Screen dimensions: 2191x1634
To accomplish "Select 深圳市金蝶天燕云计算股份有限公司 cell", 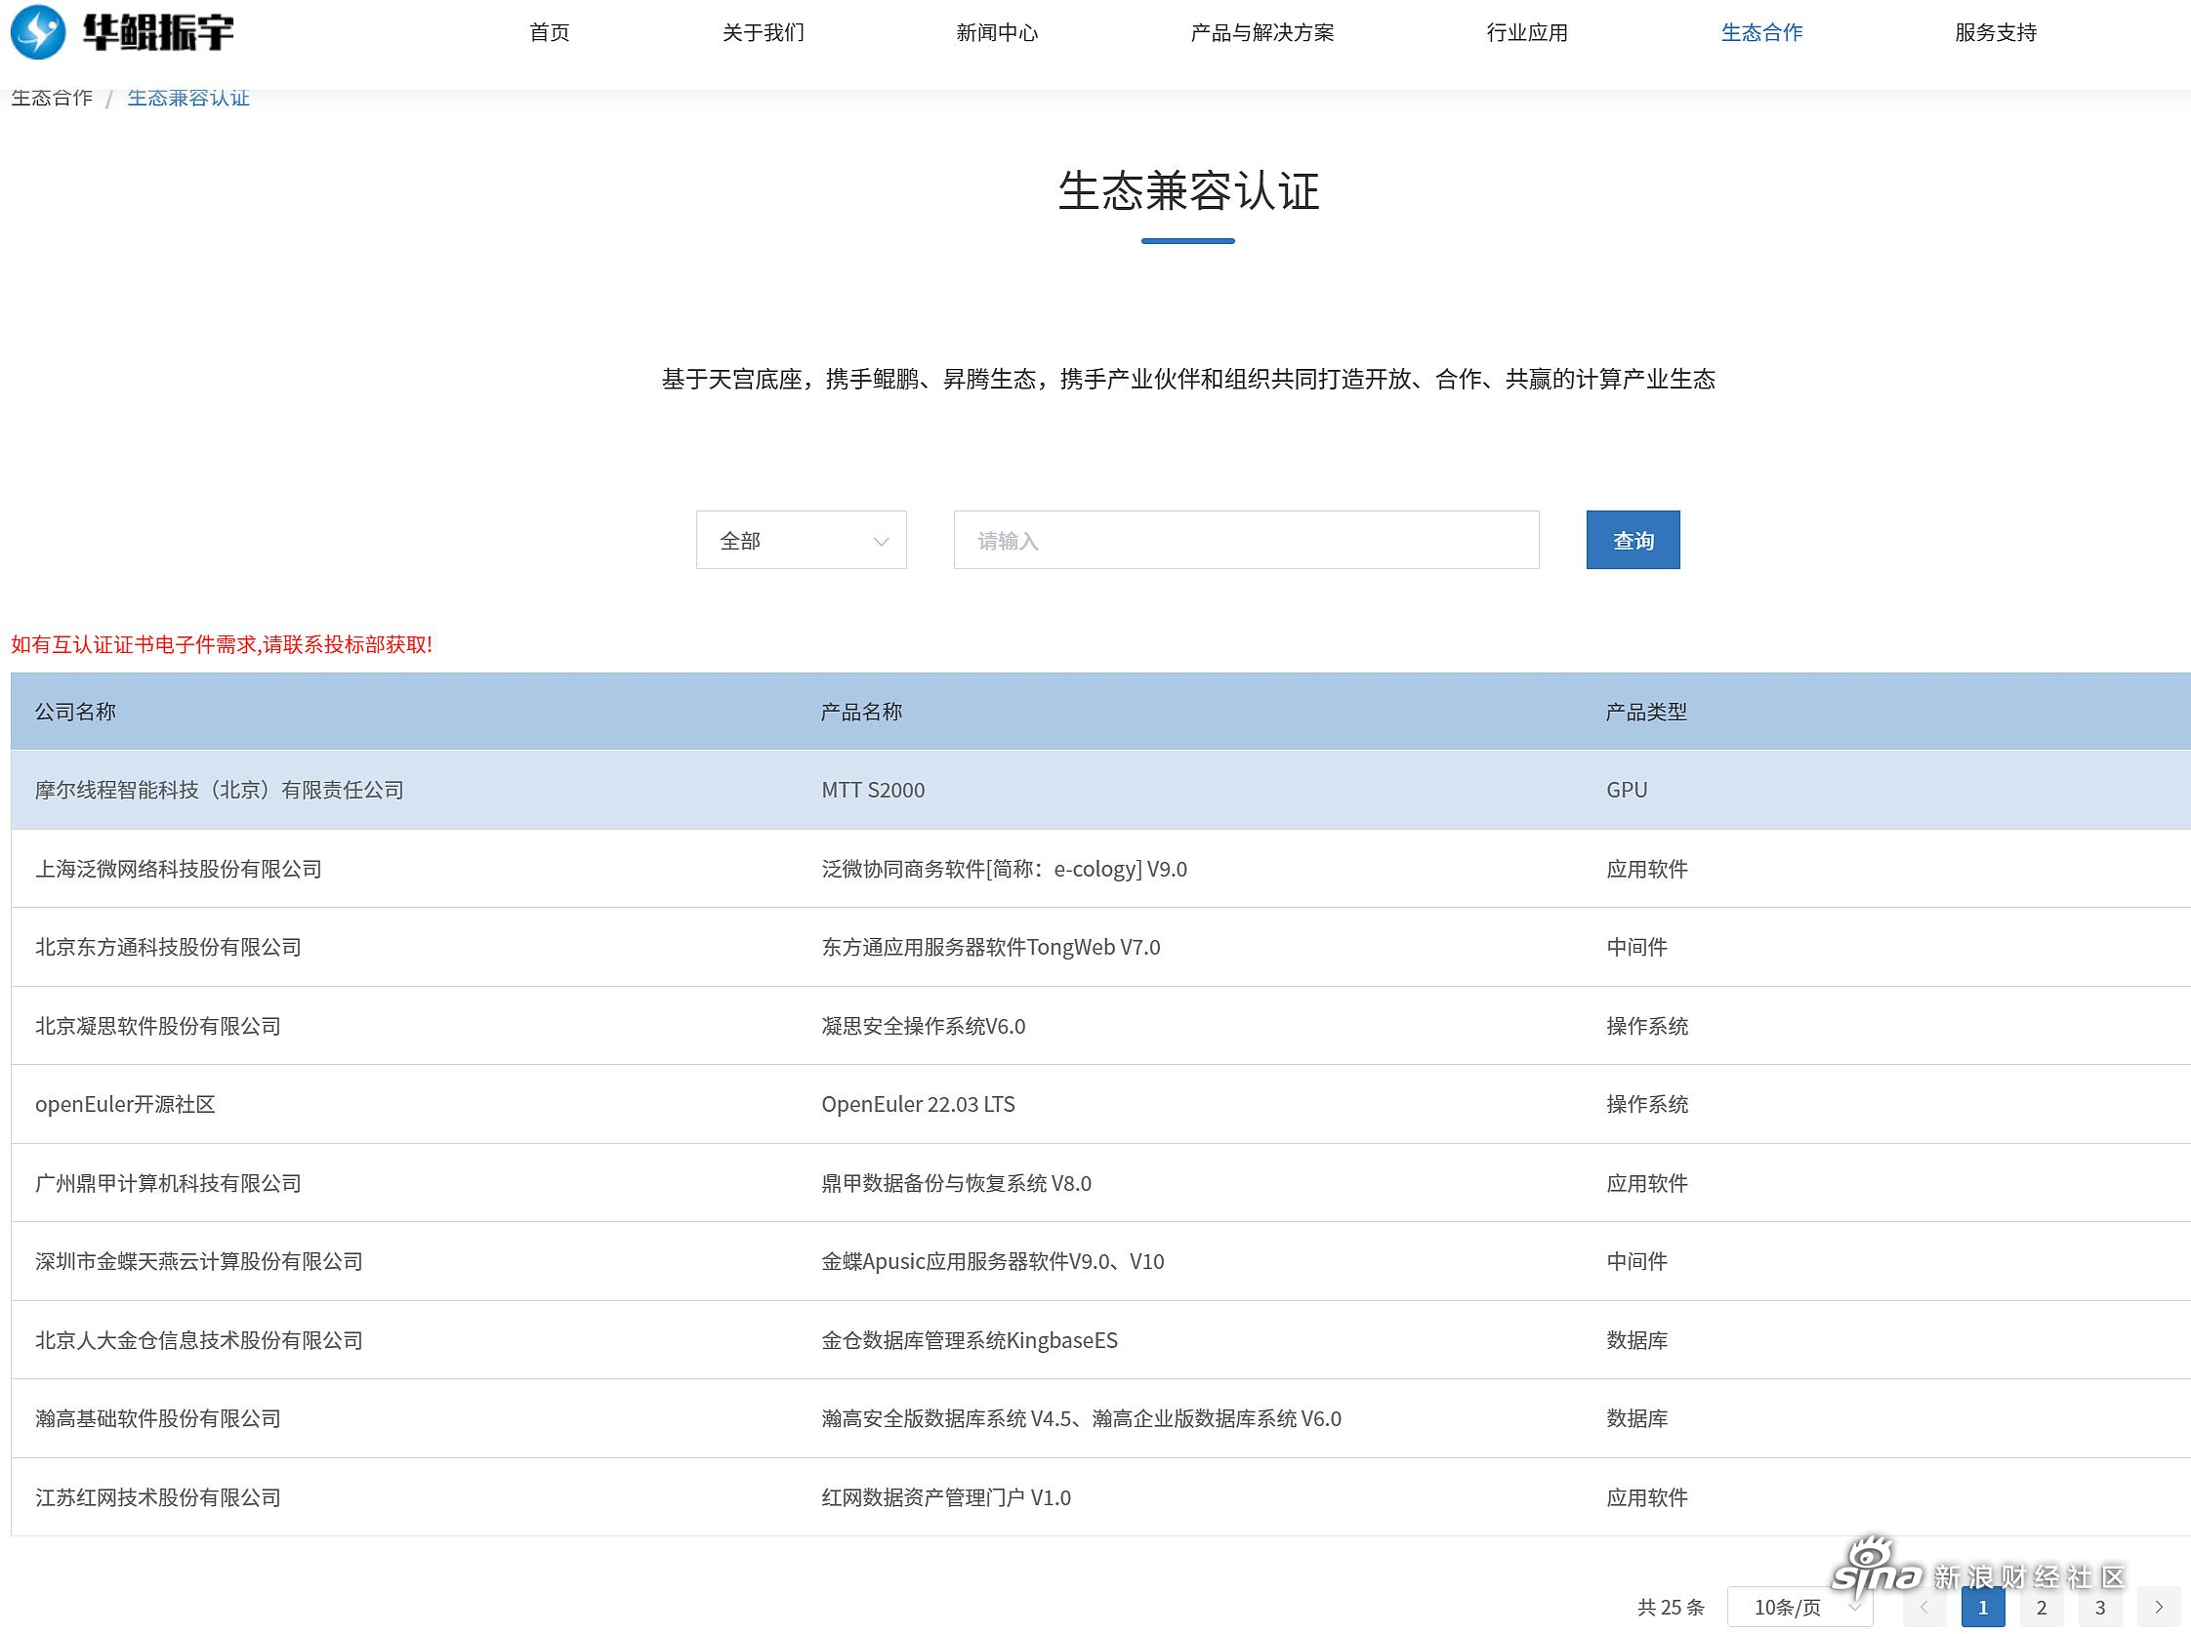I will pyautogui.click(x=199, y=1261).
